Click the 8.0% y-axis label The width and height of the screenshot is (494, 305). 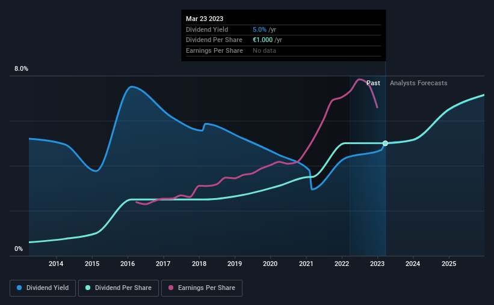[x=21, y=69]
